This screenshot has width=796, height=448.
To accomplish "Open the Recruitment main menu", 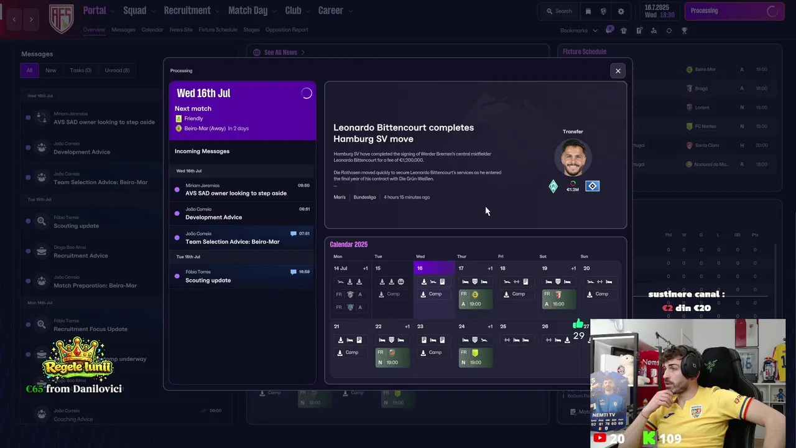I will 187,11.
